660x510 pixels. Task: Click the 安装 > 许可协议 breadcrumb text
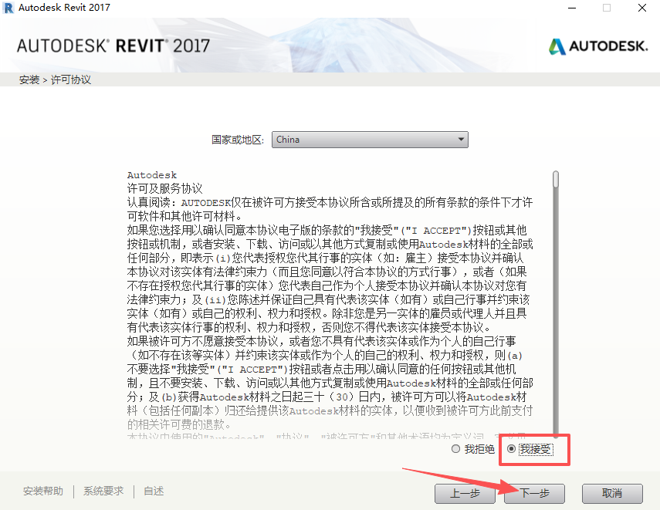(55, 79)
